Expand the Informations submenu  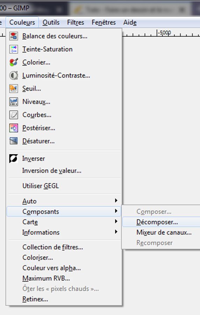pyautogui.click(x=64, y=232)
